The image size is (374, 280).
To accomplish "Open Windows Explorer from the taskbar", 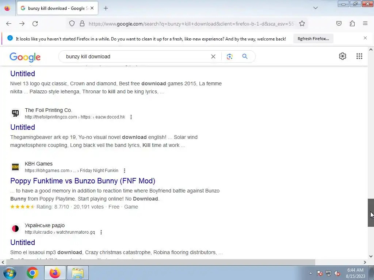I will pos(78,273).
